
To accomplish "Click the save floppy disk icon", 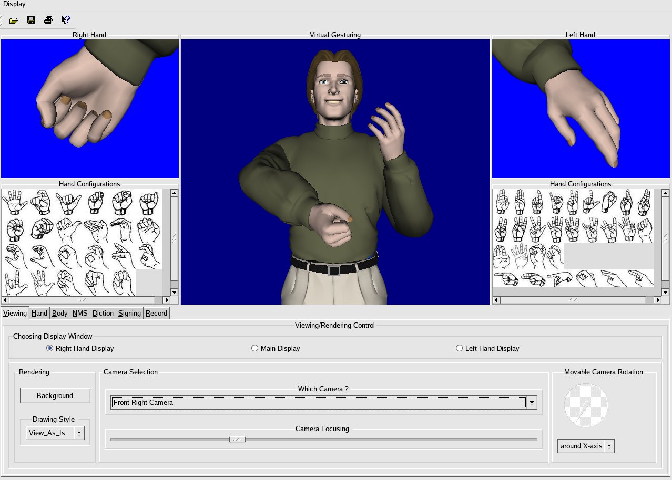I will tap(31, 20).
